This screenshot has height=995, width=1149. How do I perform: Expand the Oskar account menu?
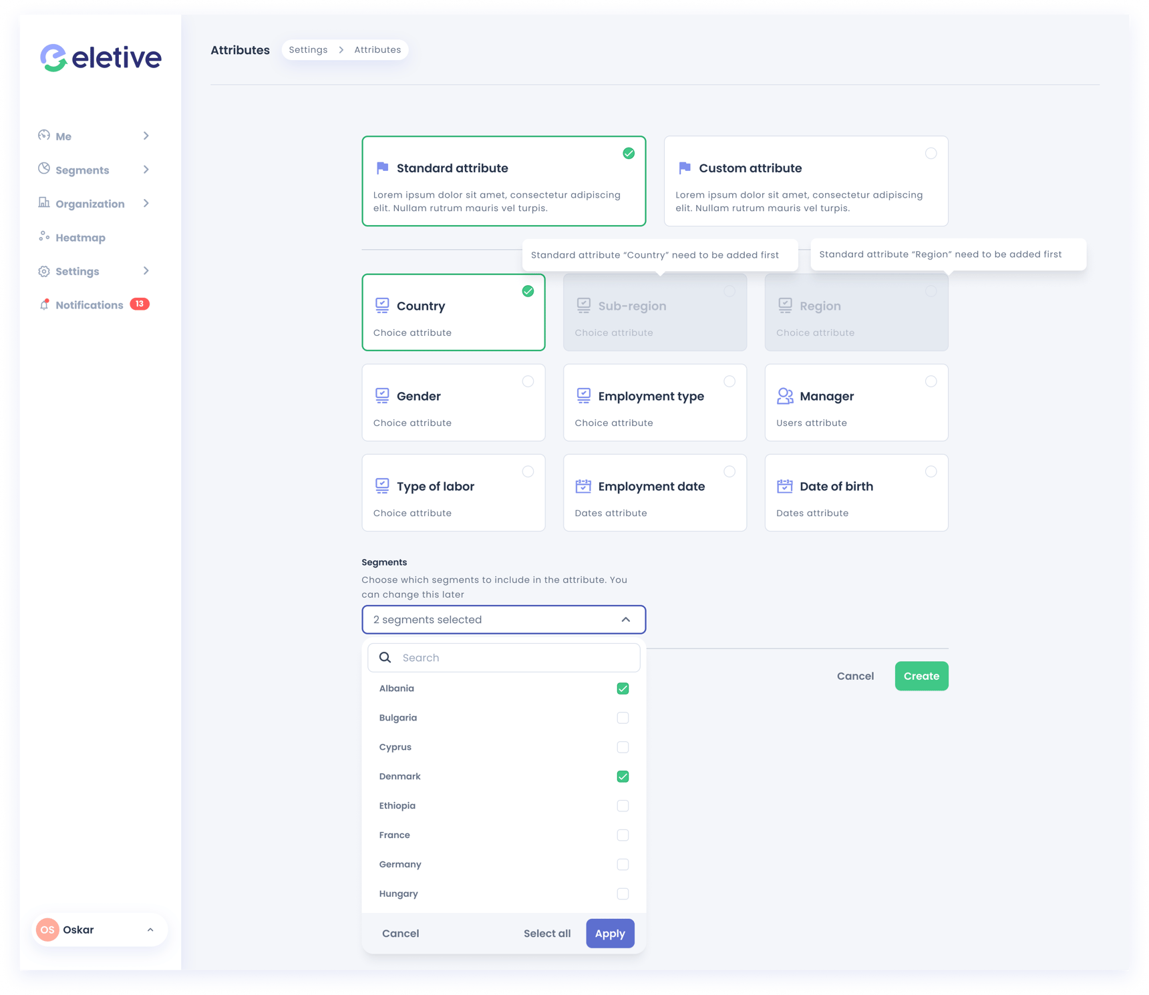[150, 929]
